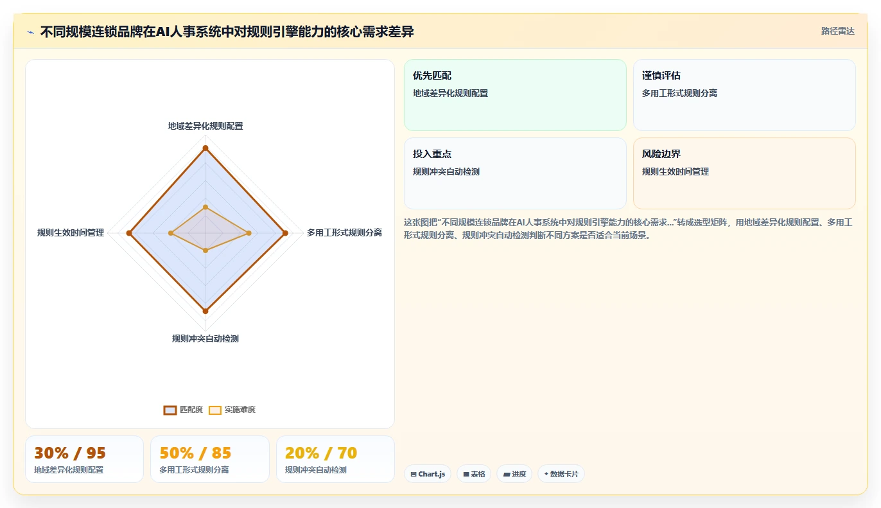881x508 pixels.
Task: Click the top 实施难度 radar data point
Action: click(x=205, y=207)
